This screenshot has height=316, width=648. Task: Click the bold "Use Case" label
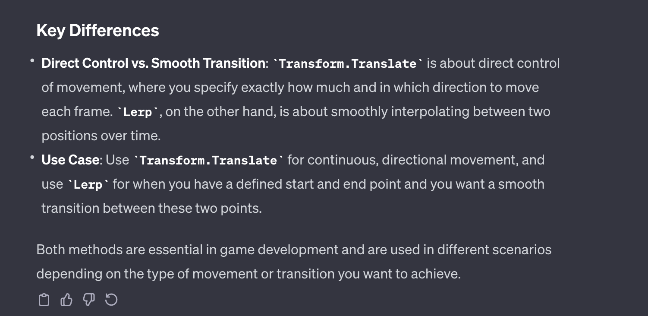[x=70, y=160]
